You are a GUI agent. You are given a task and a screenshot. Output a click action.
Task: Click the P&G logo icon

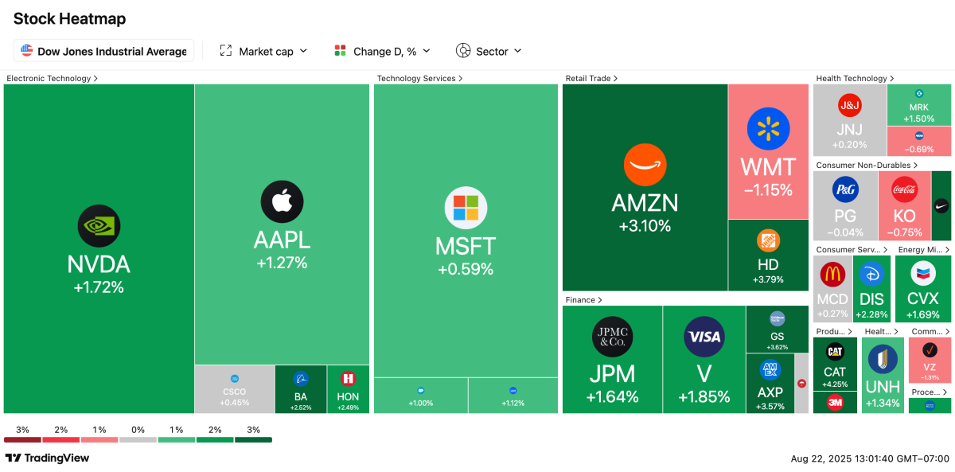click(x=845, y=189)
